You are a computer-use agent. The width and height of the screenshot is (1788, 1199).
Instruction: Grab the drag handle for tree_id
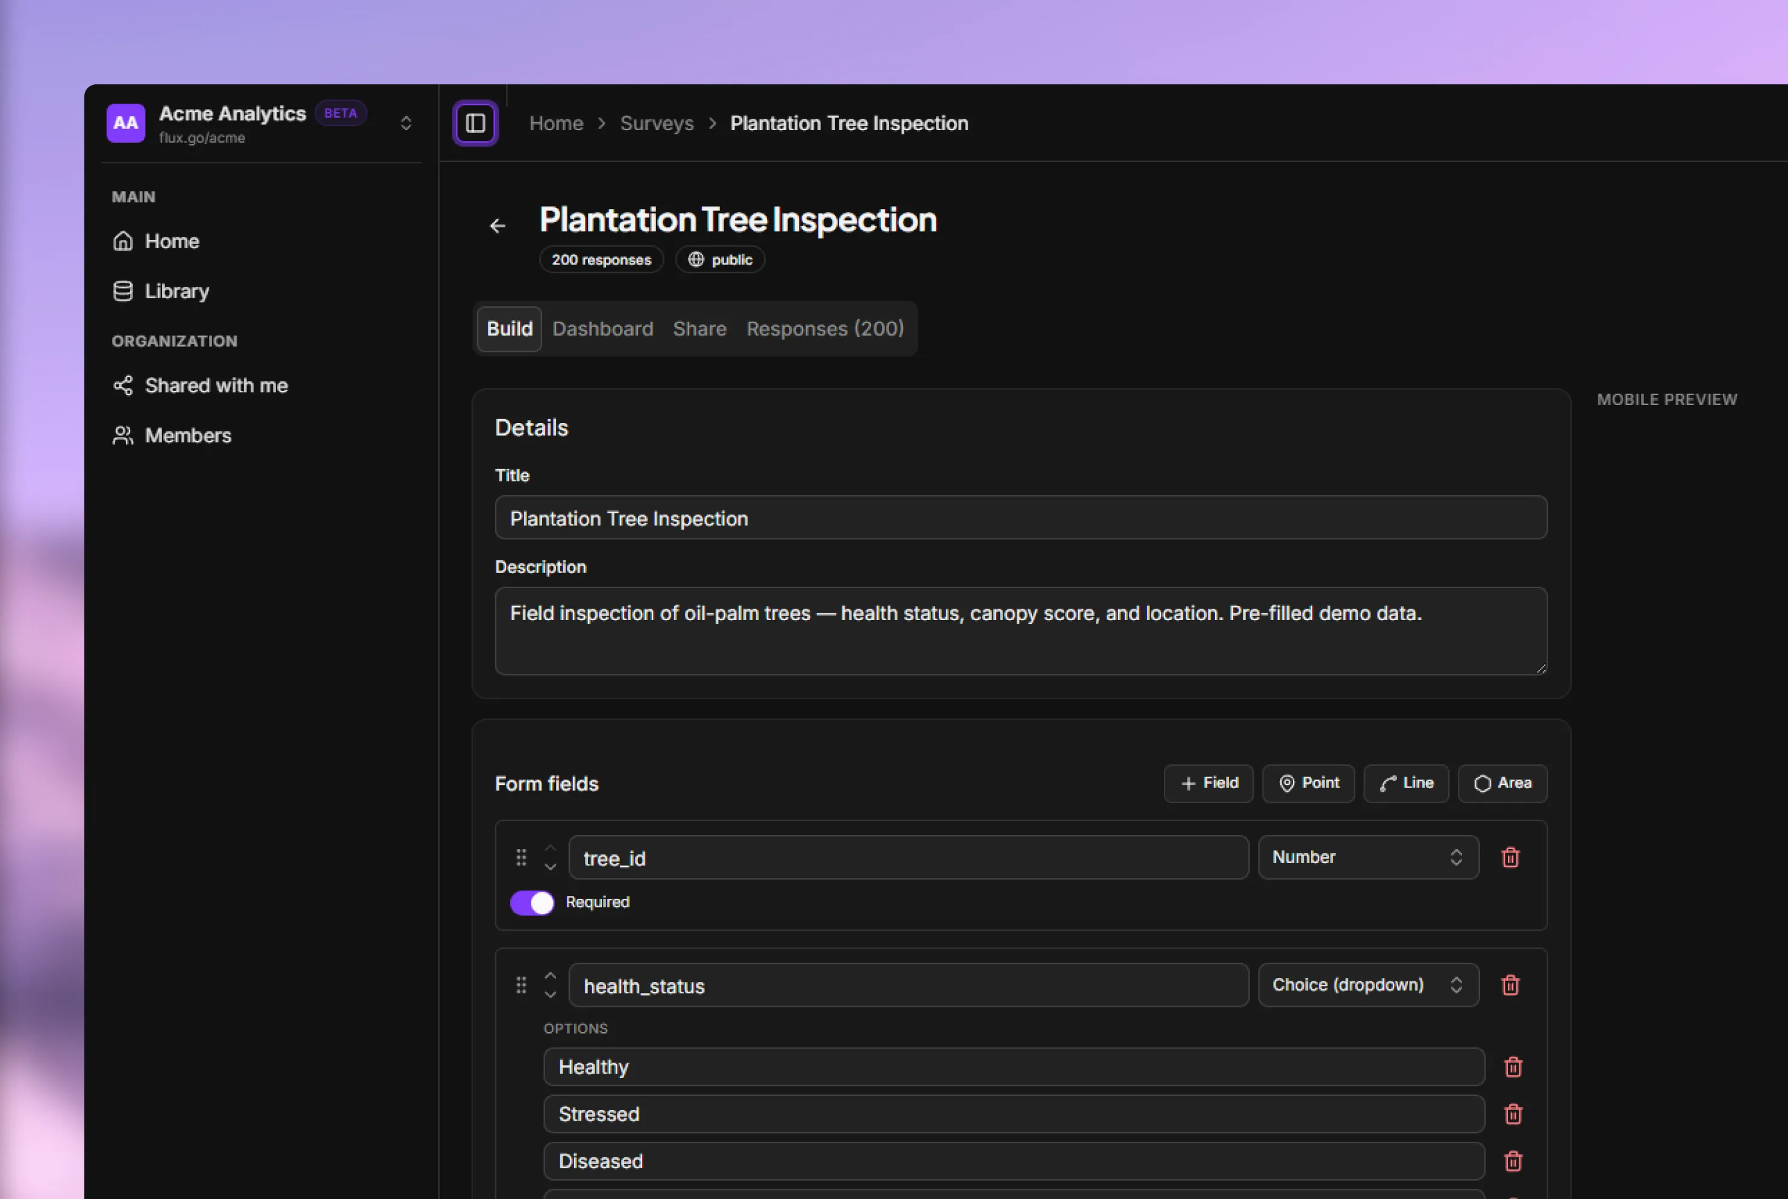(x=520, y=857)
